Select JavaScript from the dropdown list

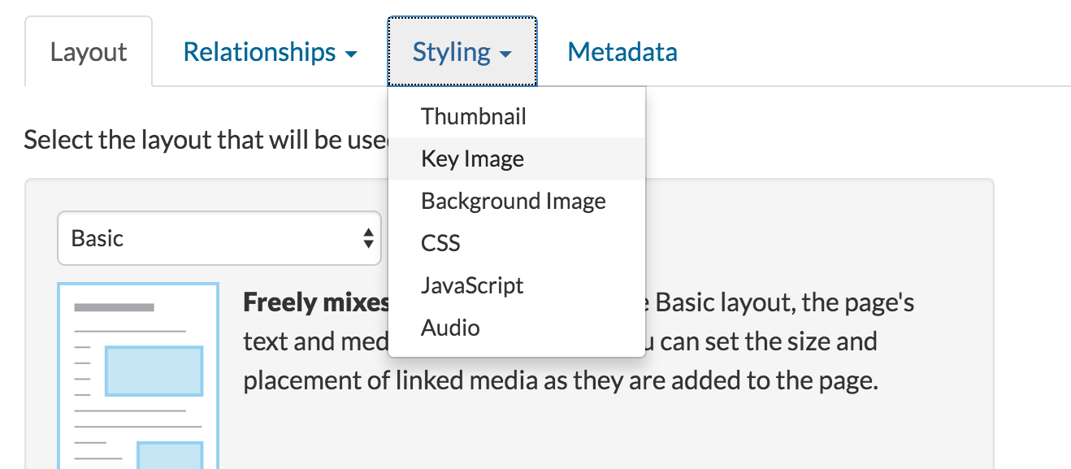pyautogui.click(x=472, y=285)
